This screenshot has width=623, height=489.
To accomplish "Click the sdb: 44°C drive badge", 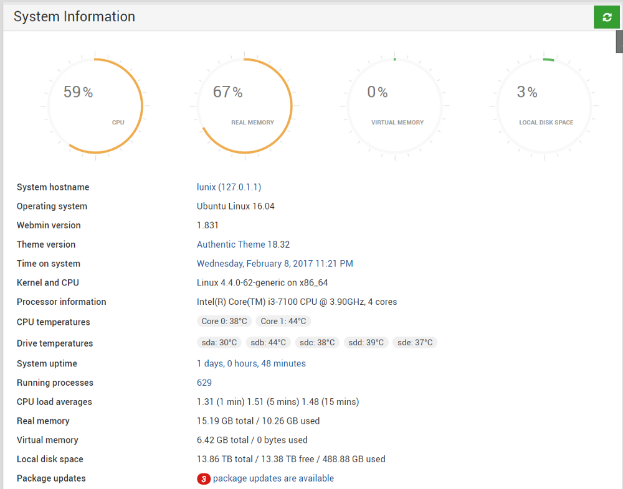I will tap(268, 342).
